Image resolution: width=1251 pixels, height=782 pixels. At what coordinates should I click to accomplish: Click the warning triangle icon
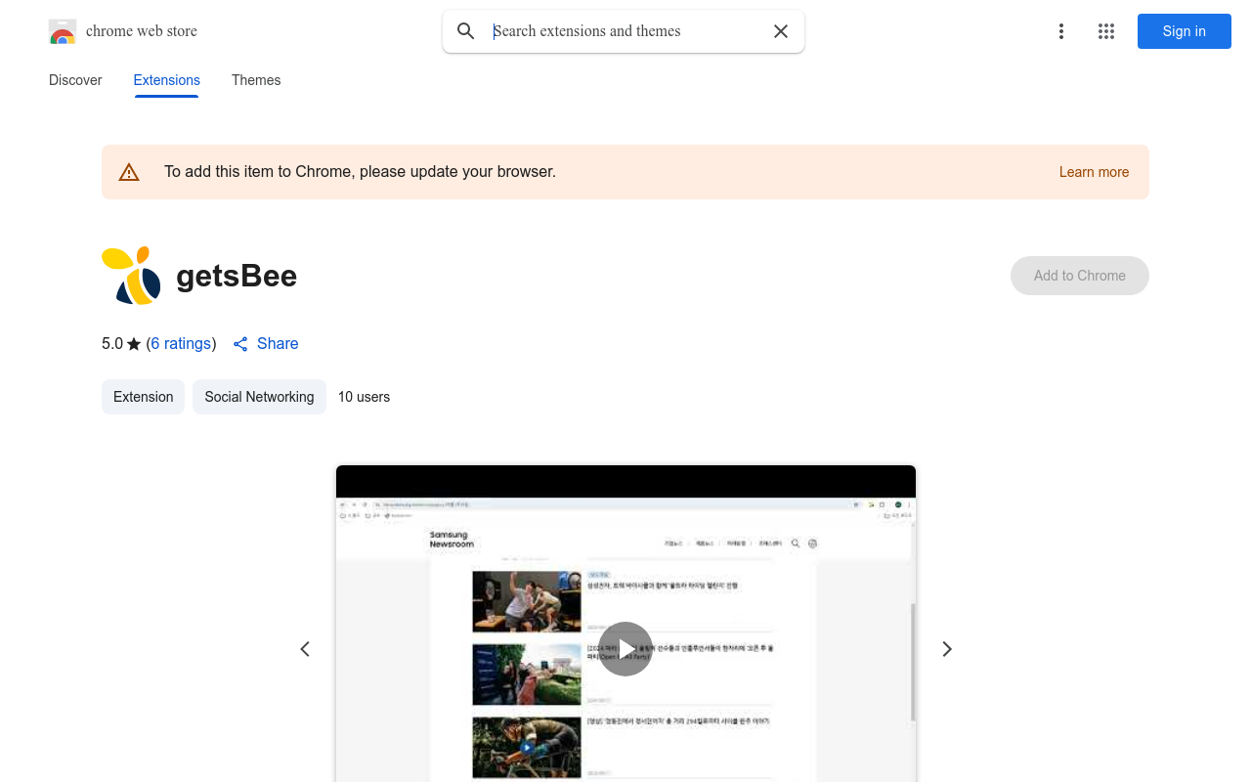click(x=129, y=172)
